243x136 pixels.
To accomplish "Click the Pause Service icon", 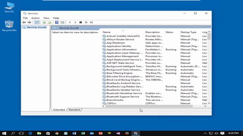I will coord(86,22).
